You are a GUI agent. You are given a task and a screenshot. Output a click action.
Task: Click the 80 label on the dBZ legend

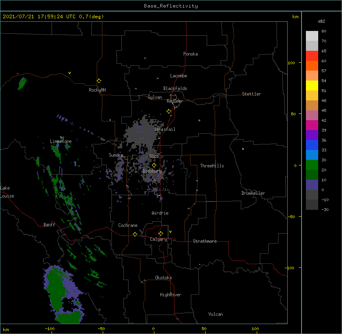(324, 31)
